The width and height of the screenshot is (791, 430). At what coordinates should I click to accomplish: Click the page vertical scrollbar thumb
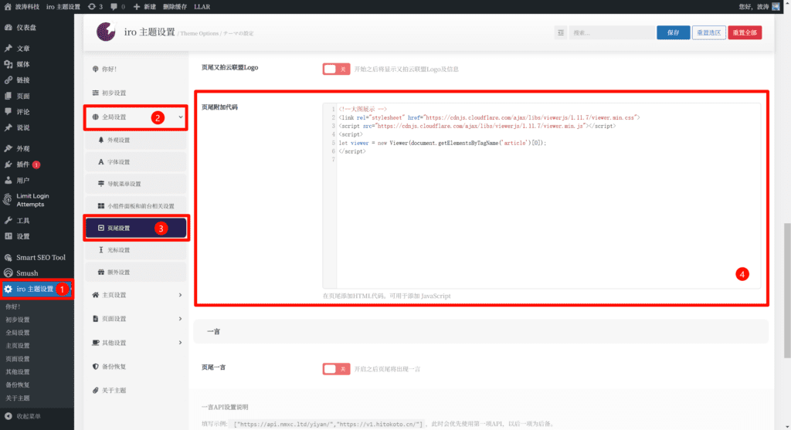787,291
